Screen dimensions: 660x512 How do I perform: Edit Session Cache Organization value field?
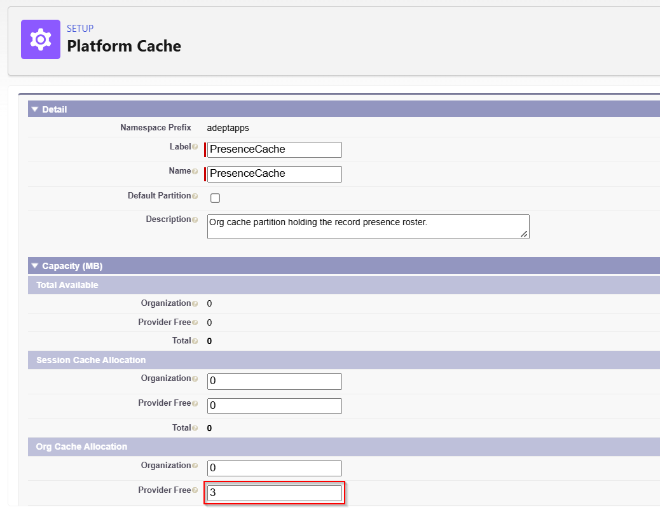pos(275,381)
